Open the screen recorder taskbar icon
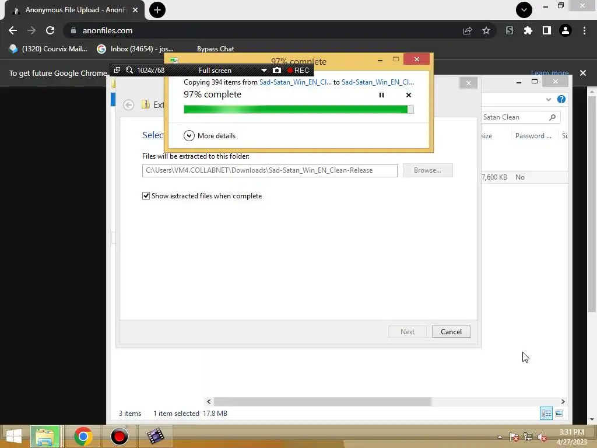Image resolution: width=597 pixels, height=448 pixels. click(x=119, y=436)
